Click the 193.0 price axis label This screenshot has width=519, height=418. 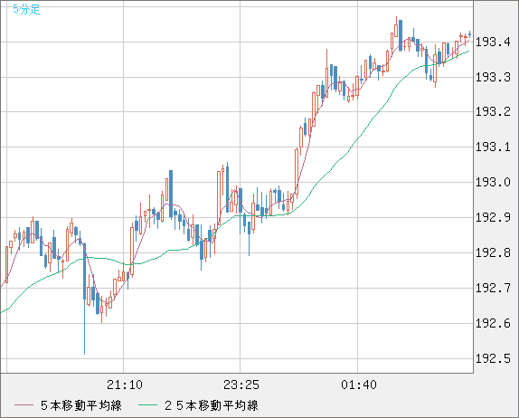coord(493,182)
